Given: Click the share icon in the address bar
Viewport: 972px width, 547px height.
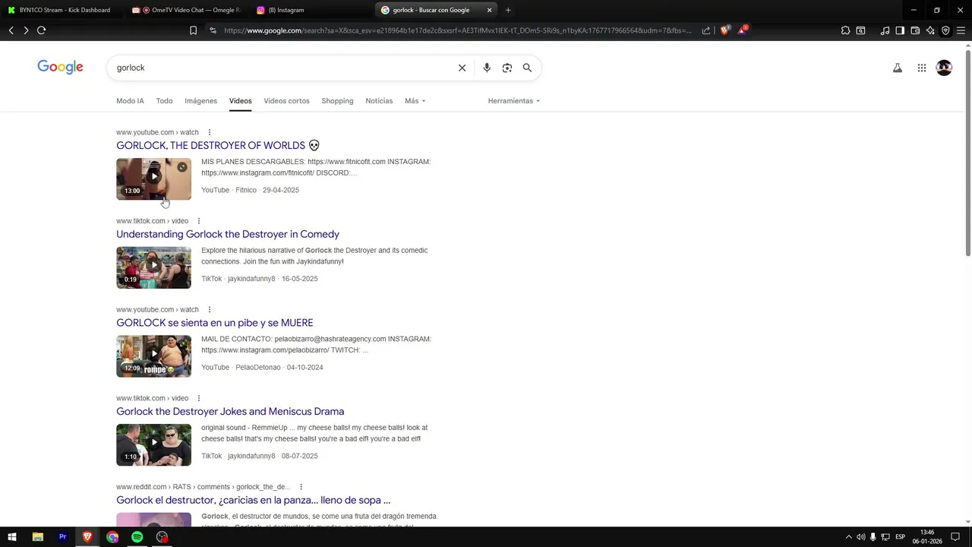Looking at the screenshot, I should click(x=706, y=30).
